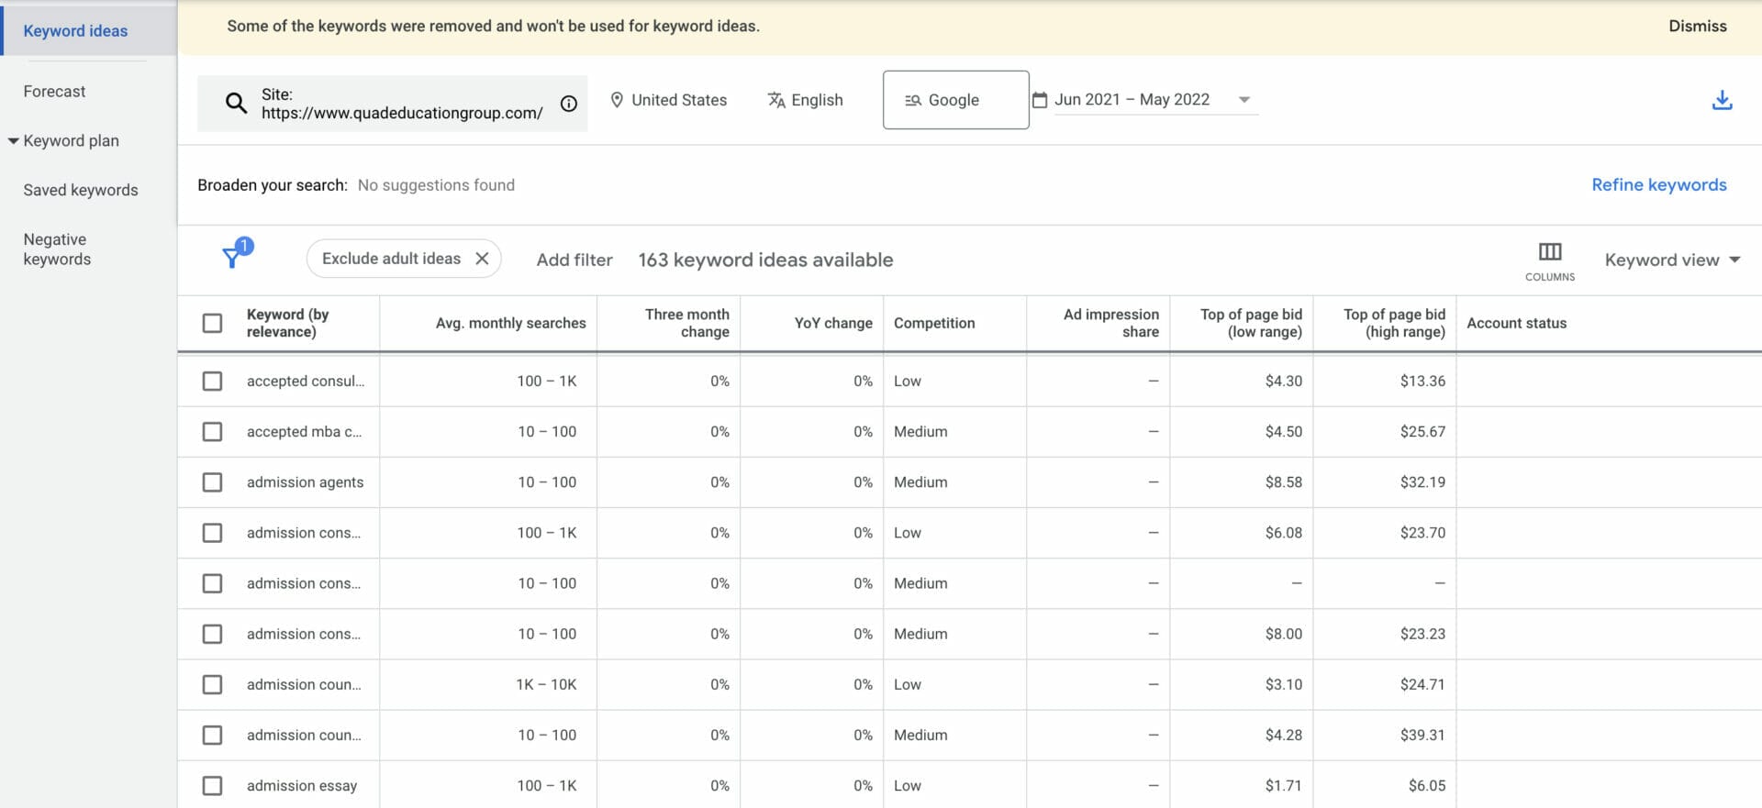Click the $1.71 low range bid value
Viewport: 1762px width, 808px height.
[1283, 785]
